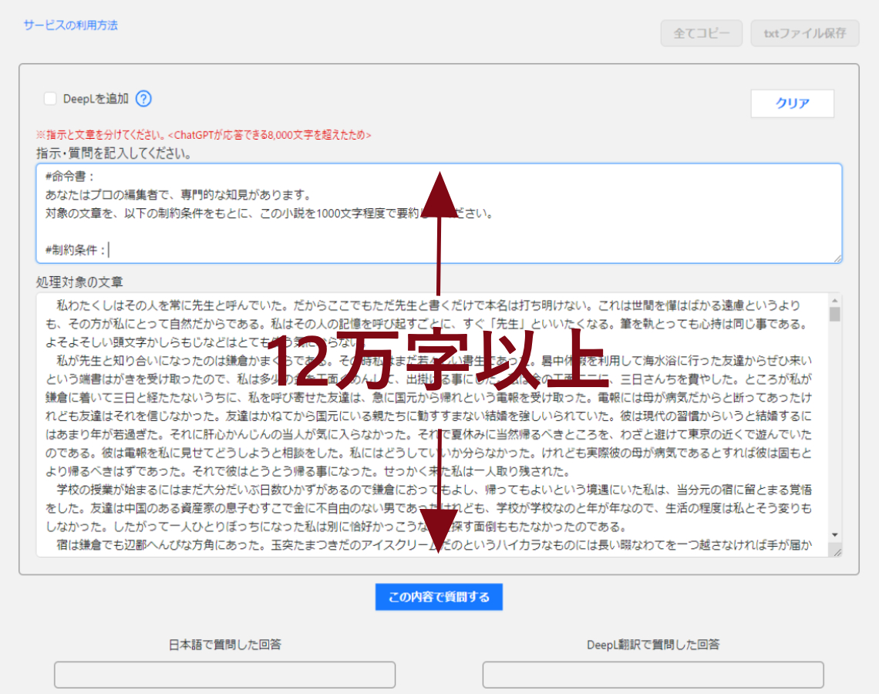Click the 全てコピー button
This screenshot has width=879, height=694.
point(701,33)
